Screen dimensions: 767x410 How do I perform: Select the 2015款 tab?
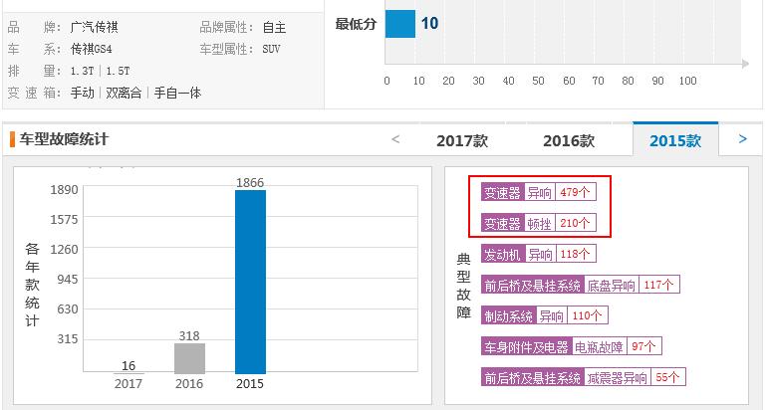(675, 139)
